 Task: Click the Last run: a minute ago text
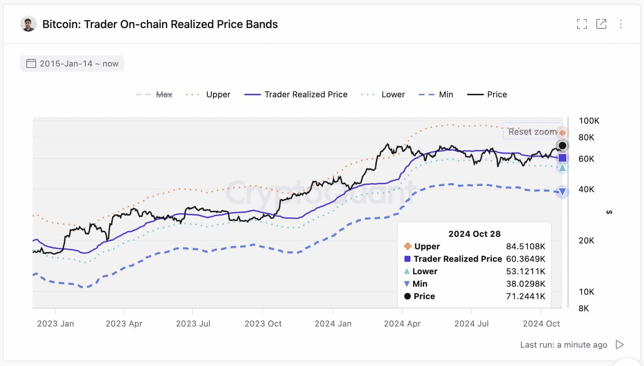click(563, 345)
